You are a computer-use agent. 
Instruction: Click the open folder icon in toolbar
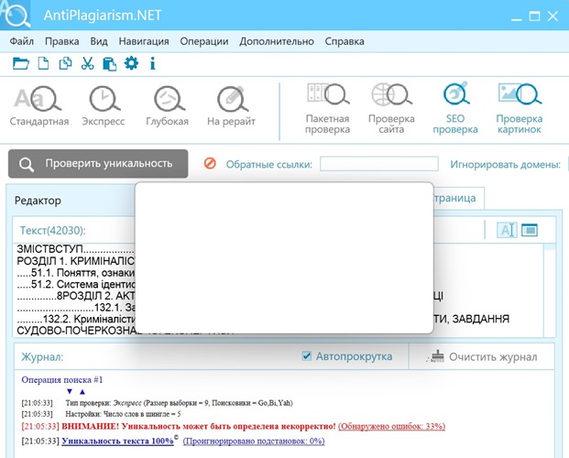tap(21, 63)
